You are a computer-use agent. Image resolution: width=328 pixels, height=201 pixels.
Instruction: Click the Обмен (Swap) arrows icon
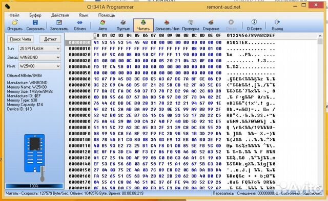coord(79,22)
